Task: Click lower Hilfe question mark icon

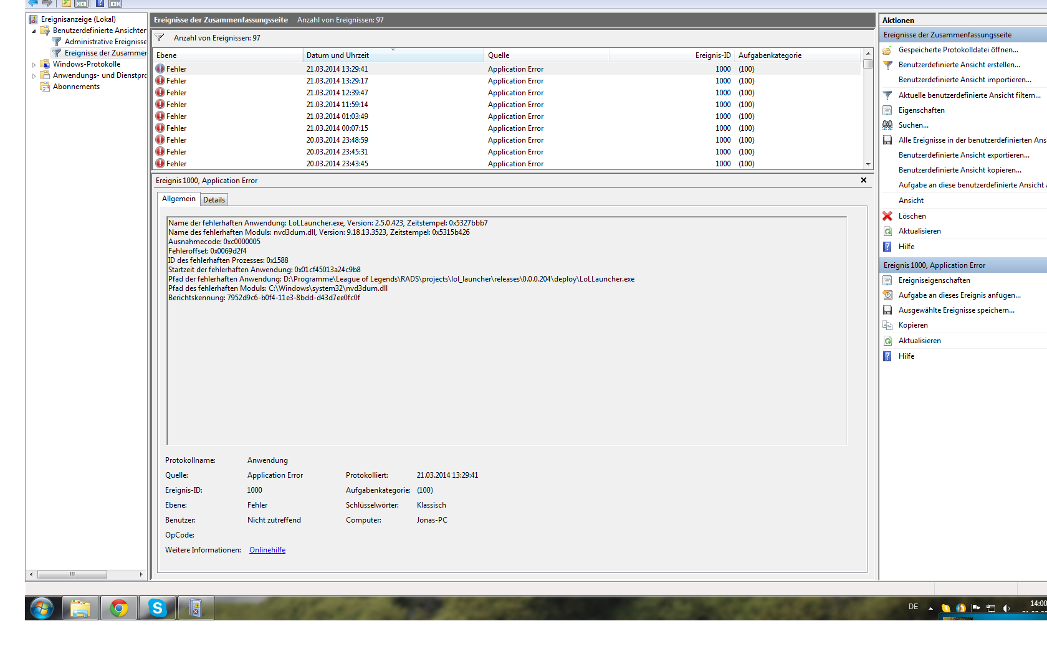Action: 887,356
